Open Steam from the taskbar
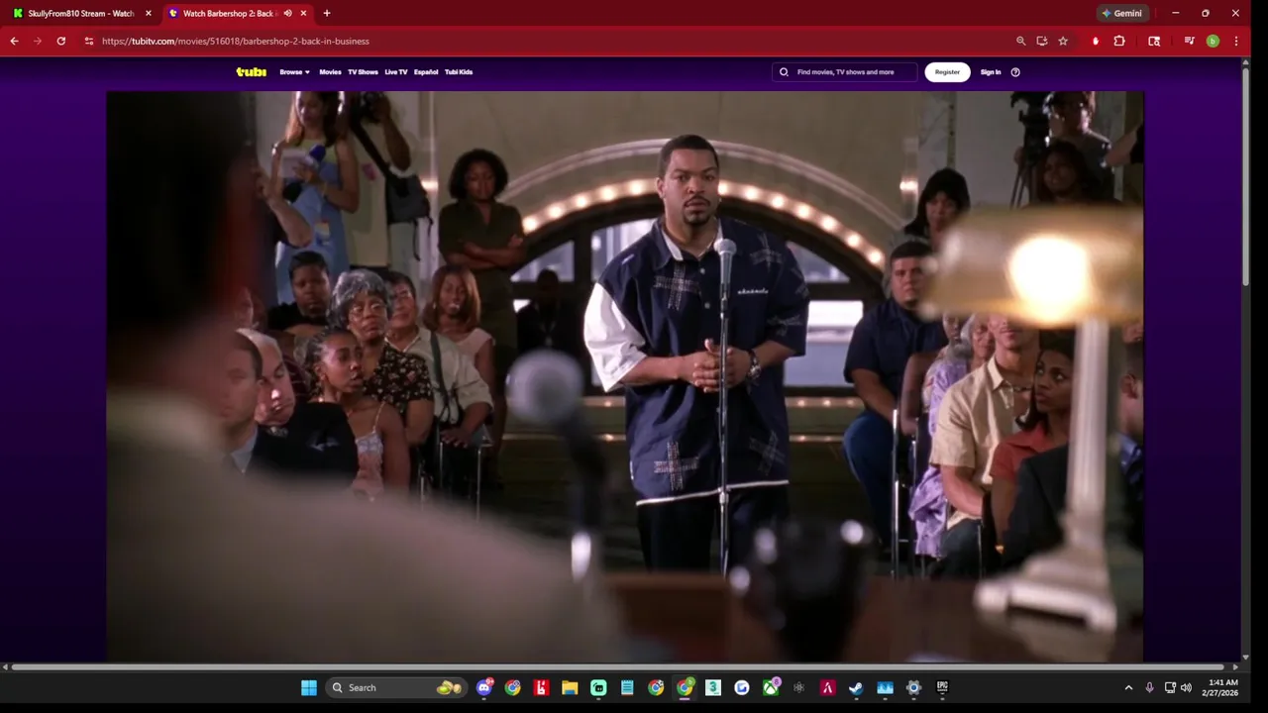 856,687
